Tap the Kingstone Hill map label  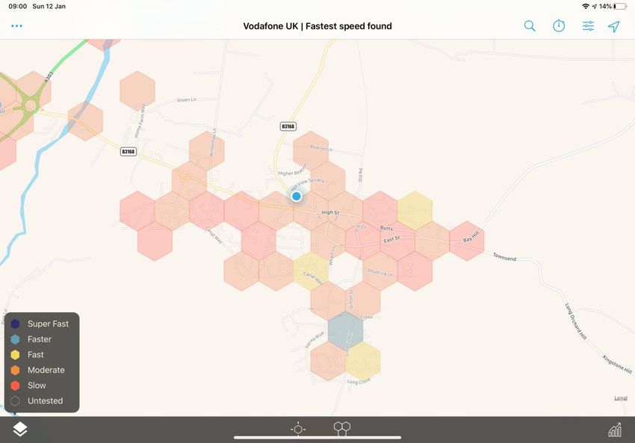(617, 365)
